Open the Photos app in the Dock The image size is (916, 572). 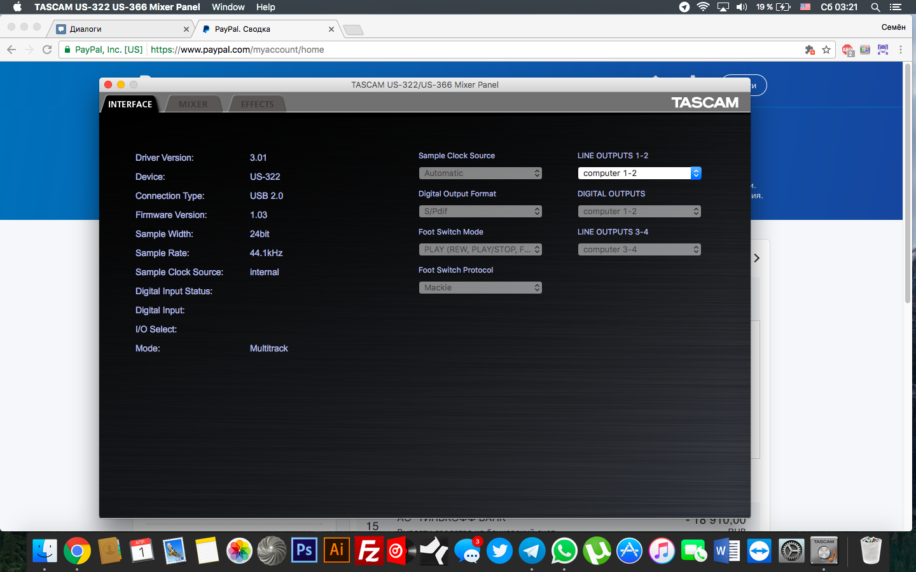(x=239, y=551)
